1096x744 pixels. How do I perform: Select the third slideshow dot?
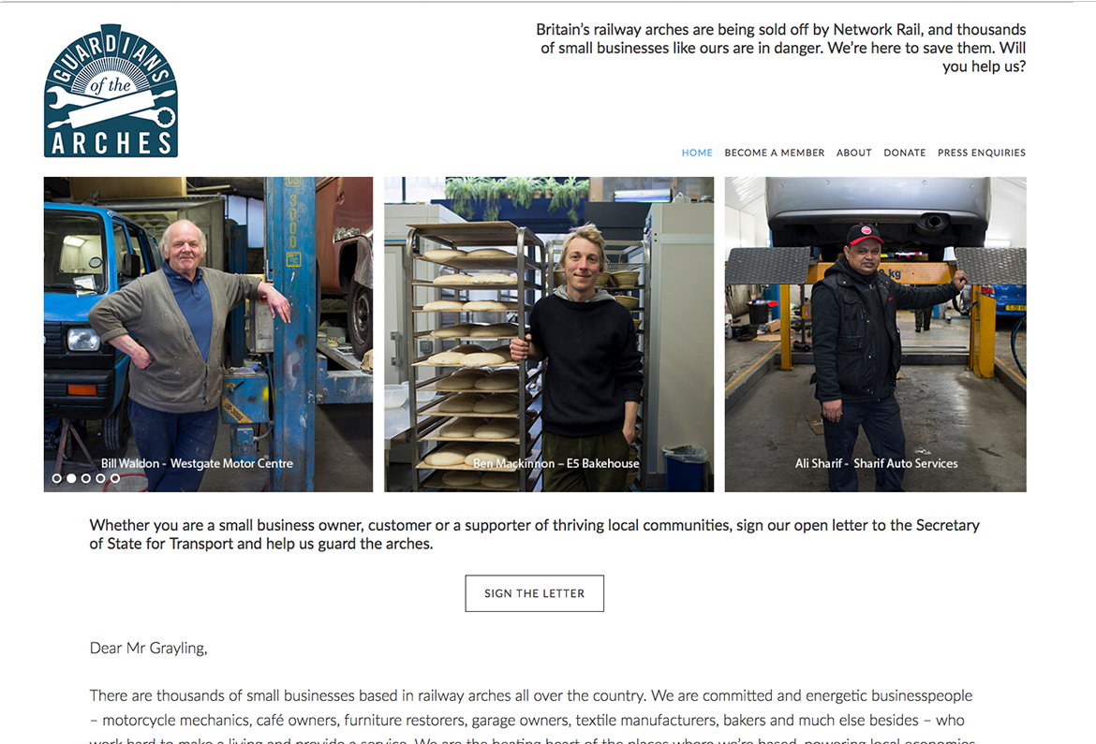tap(86, 478)
